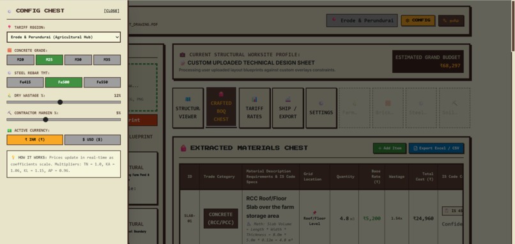
Task: Click the Estimated Grand Budget box
Action: pyautogui.click(x=427, y=61)
